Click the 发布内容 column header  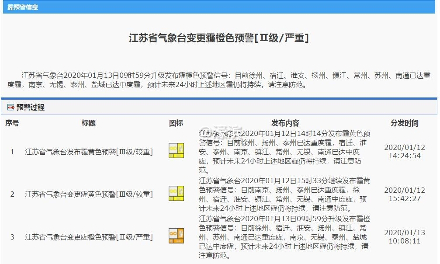[x=286, y=124]
